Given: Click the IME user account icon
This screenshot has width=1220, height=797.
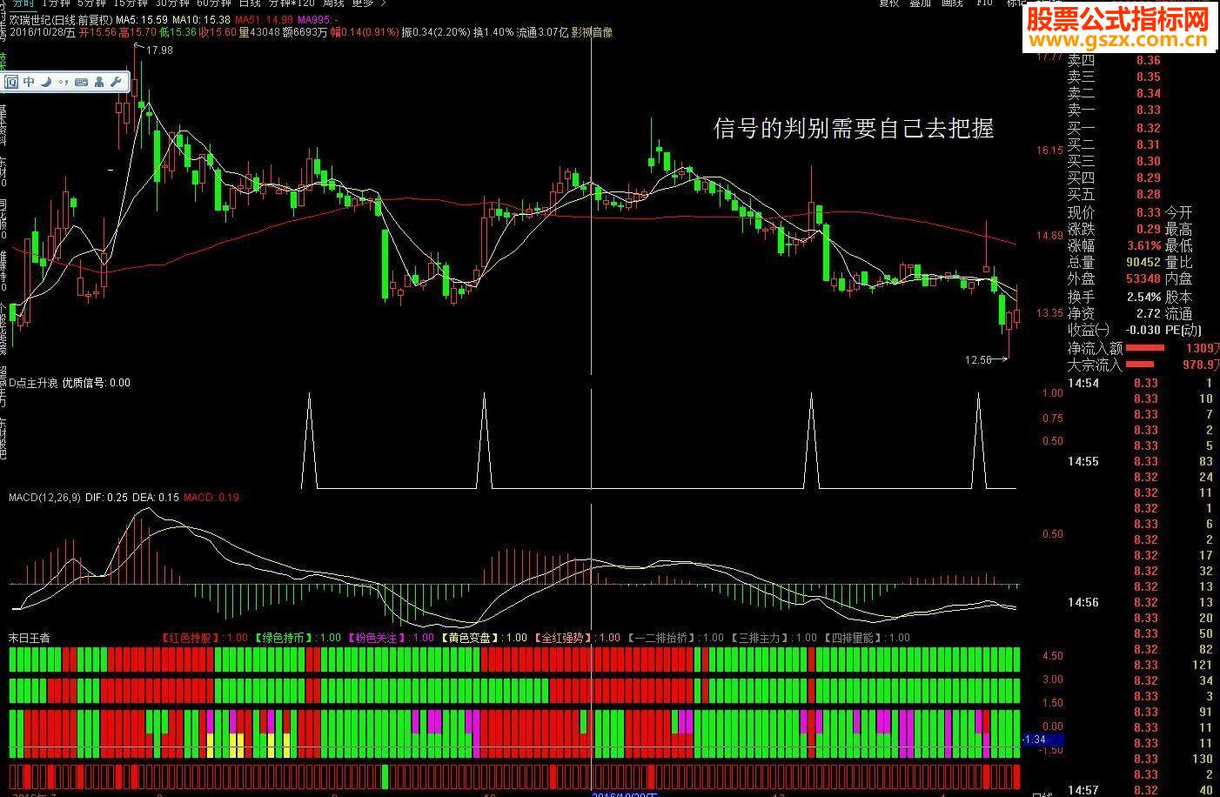Looking at the screenshot, I should pos(99,82).
